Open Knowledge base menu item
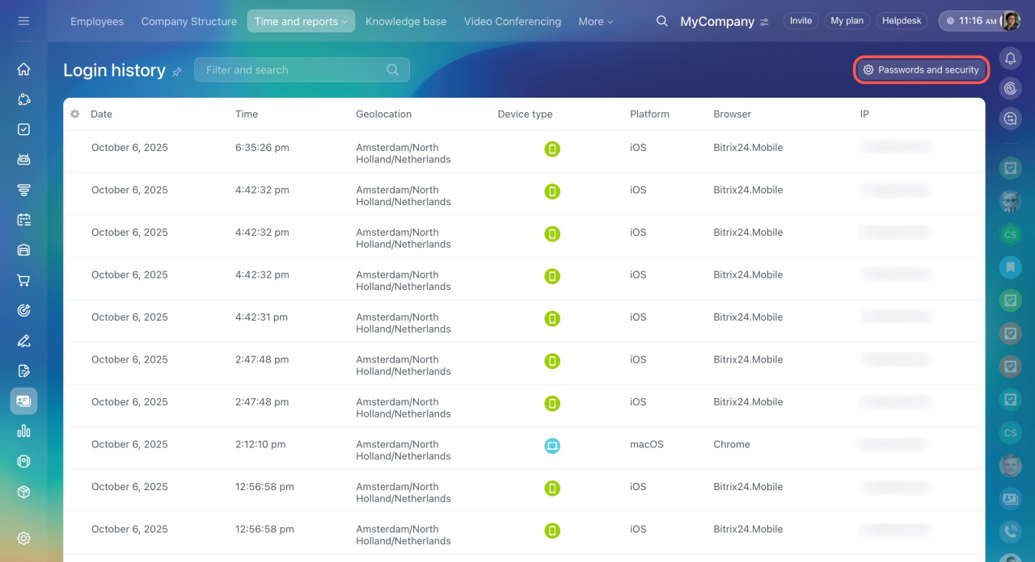The image size is (1035, 562). coord(406,22)
